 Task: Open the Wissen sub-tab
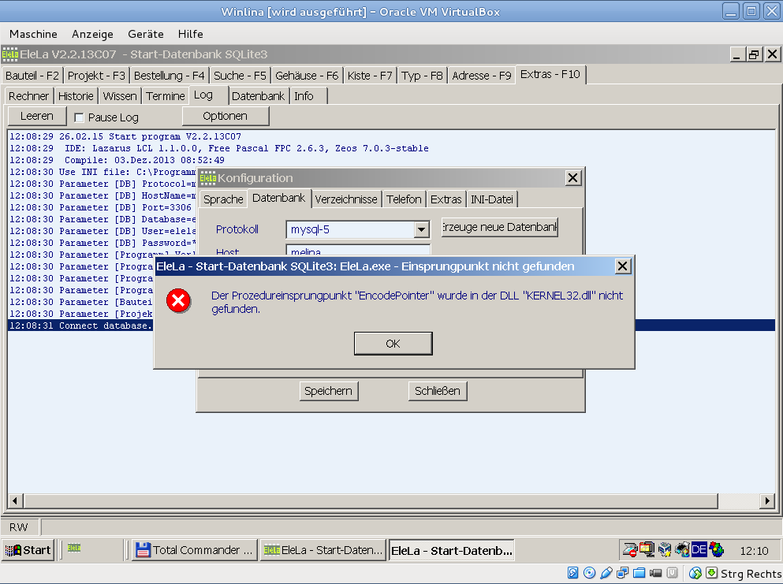pos(120,96)
